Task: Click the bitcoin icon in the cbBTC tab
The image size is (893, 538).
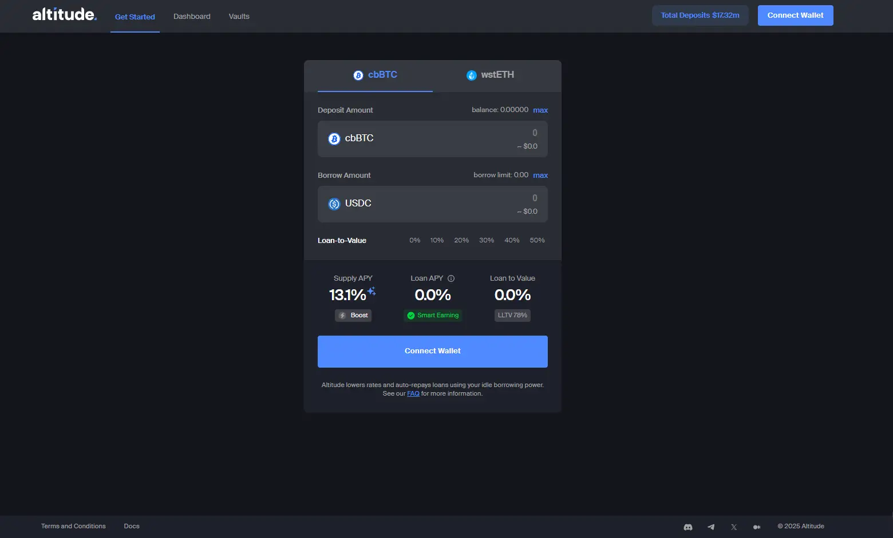Action: pyautogui.click(x=358, y=75)
